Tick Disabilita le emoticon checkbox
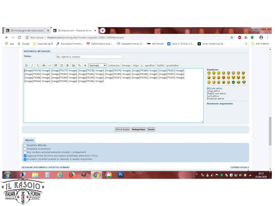The image size is (275, 206). 25,149
